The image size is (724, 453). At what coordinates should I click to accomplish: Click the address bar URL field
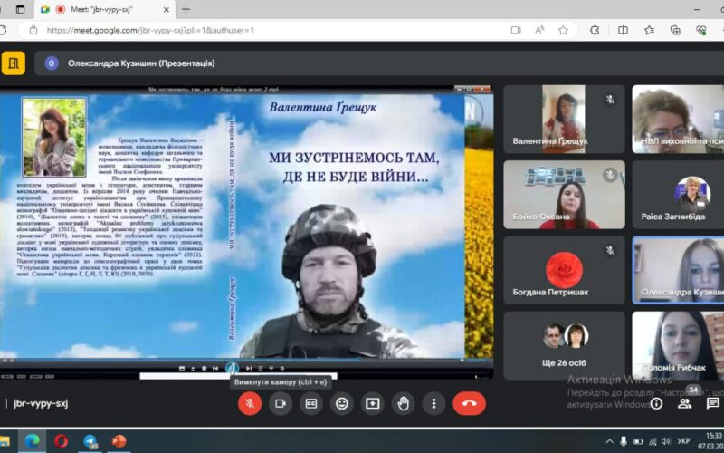(271, 30)
